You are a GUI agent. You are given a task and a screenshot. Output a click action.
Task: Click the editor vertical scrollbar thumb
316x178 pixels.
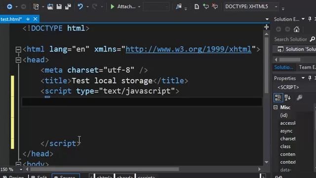[267, 65]
